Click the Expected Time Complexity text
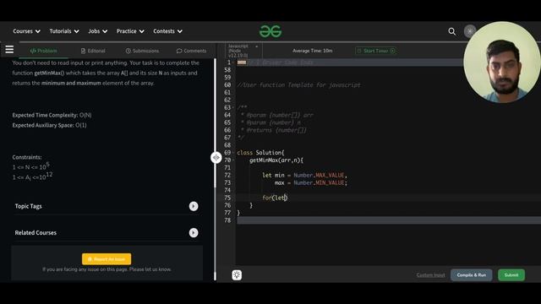The width and height of the screenshot is (541, 304). [x=52, y=115]
